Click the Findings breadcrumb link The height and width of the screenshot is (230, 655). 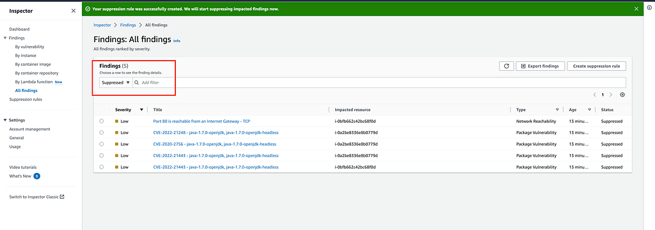click(x=128, y=25)
